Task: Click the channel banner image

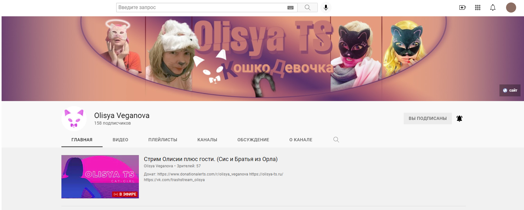Action: 263,59
